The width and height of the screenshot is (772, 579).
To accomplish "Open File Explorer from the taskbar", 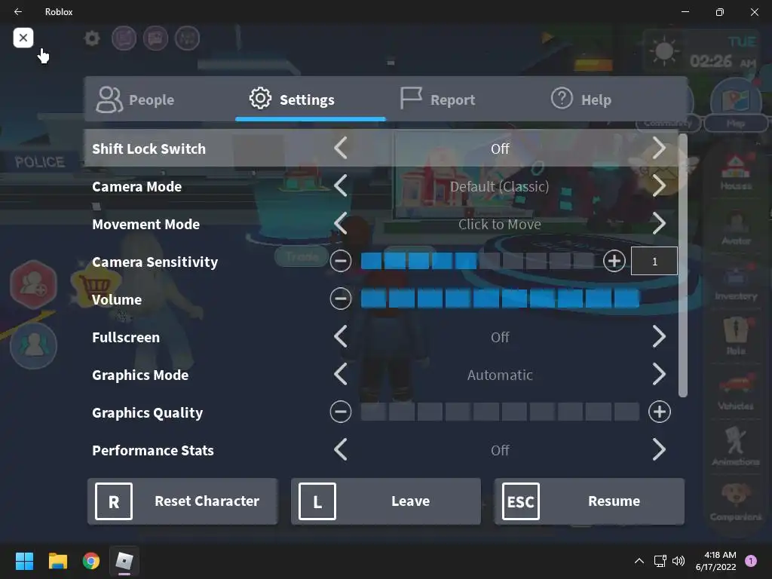I will [57, 561].
